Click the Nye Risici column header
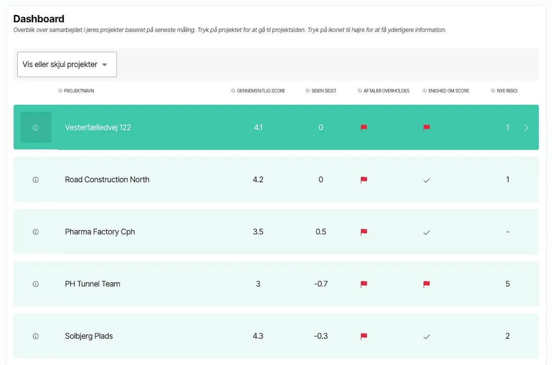Image resolution: width=552 pixels, height=365 pixels. (507, 91)
